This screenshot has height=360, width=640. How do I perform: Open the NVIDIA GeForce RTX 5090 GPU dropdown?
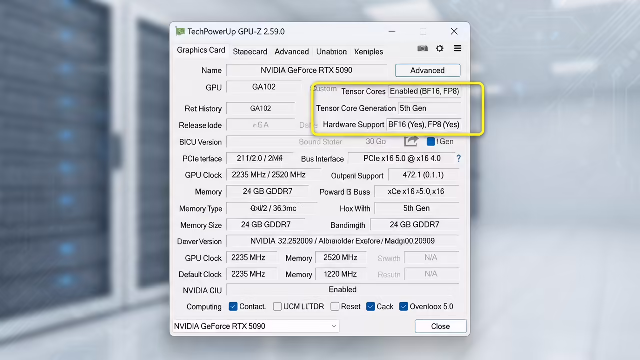click(256, 326)
